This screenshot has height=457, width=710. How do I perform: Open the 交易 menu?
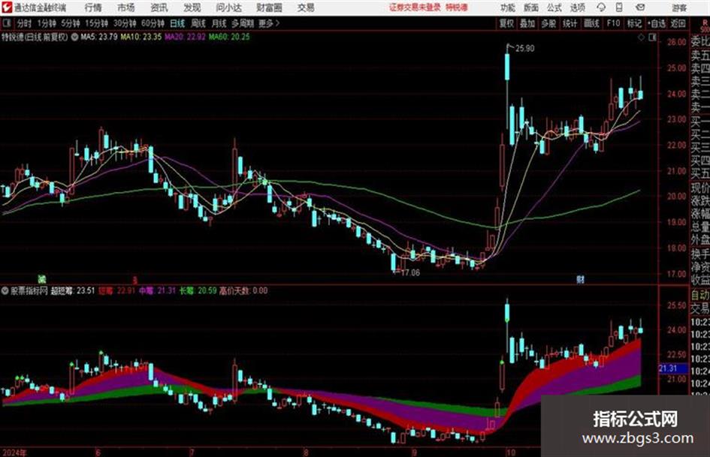tap(306, 8)
